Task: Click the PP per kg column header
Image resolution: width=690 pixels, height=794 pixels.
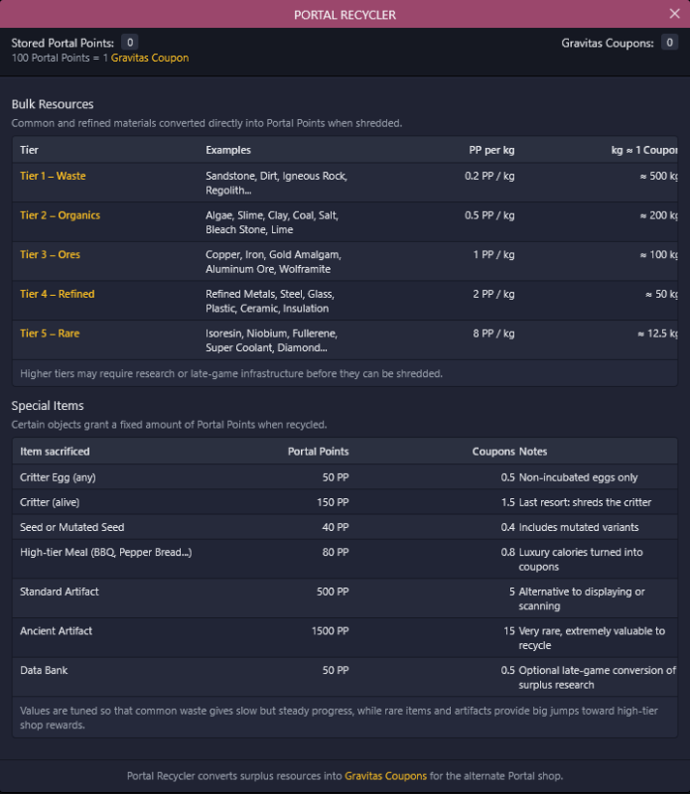Action: 491,150
